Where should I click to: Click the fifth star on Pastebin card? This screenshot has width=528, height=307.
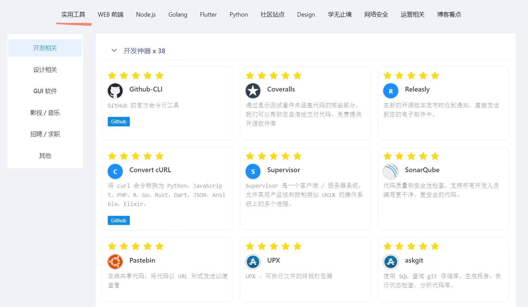(x=159, y=246)
